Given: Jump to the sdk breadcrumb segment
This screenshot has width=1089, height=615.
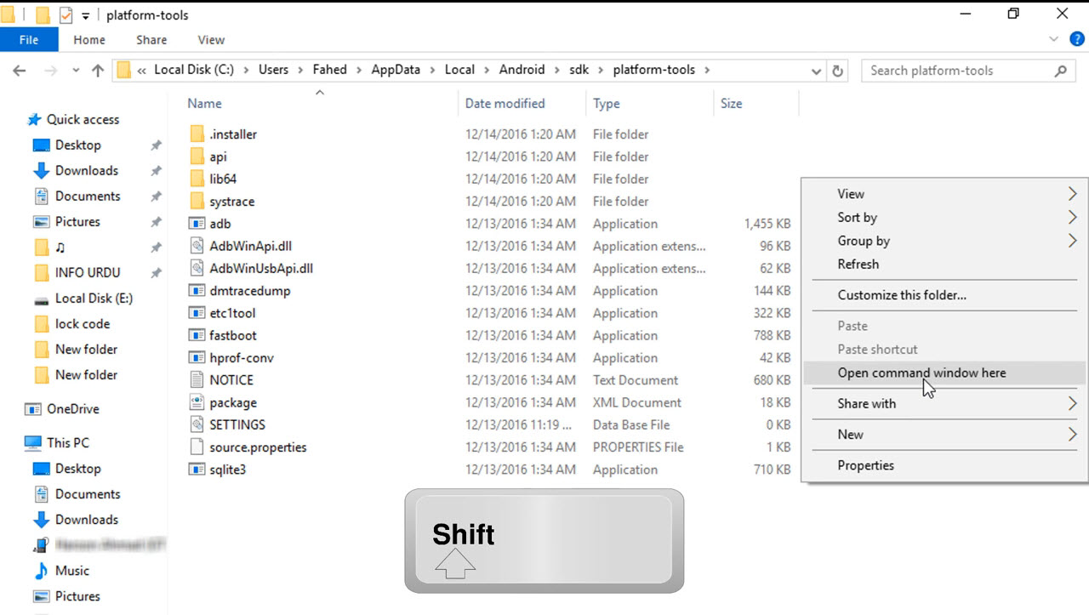Looking at the screenshot, I should 579,70.
